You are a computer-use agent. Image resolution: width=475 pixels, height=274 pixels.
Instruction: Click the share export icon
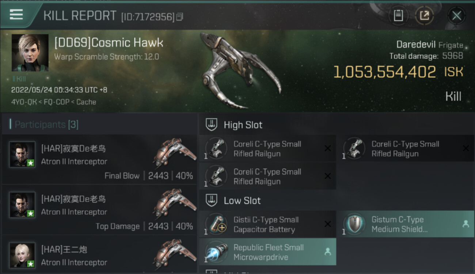click(424, 15)
